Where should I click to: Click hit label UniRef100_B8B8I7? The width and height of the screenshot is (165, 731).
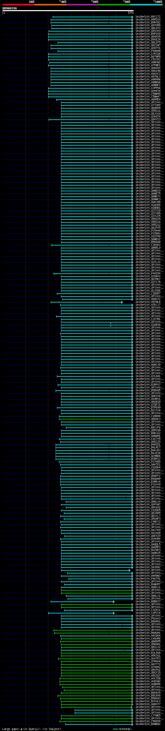tap(148, 602)
